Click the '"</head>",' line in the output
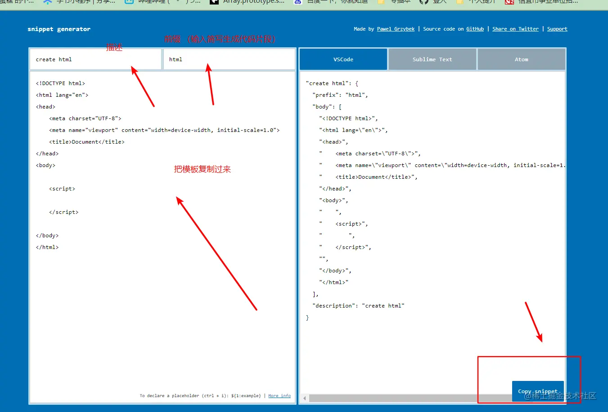 335,189
